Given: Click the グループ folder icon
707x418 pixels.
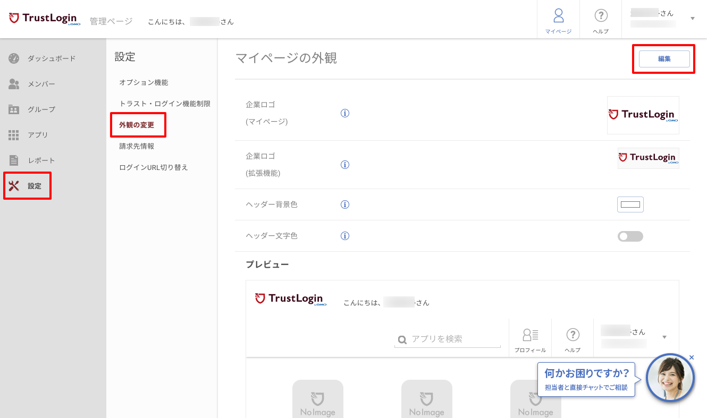Looking at the screenshot, I should (14, 109).
